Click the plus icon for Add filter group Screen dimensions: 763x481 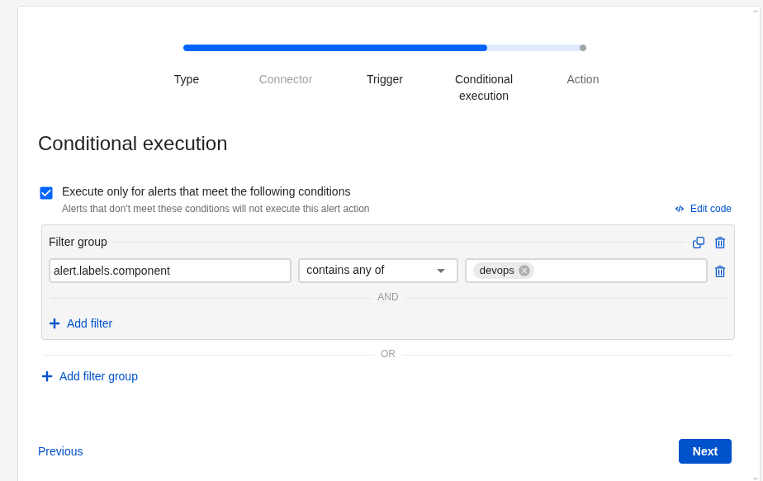click(47, 376)
